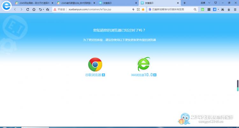This screenshot has height=128, width=239.
Task: Expand the dropdown beside blue extension icon
Action: [218, 10]
